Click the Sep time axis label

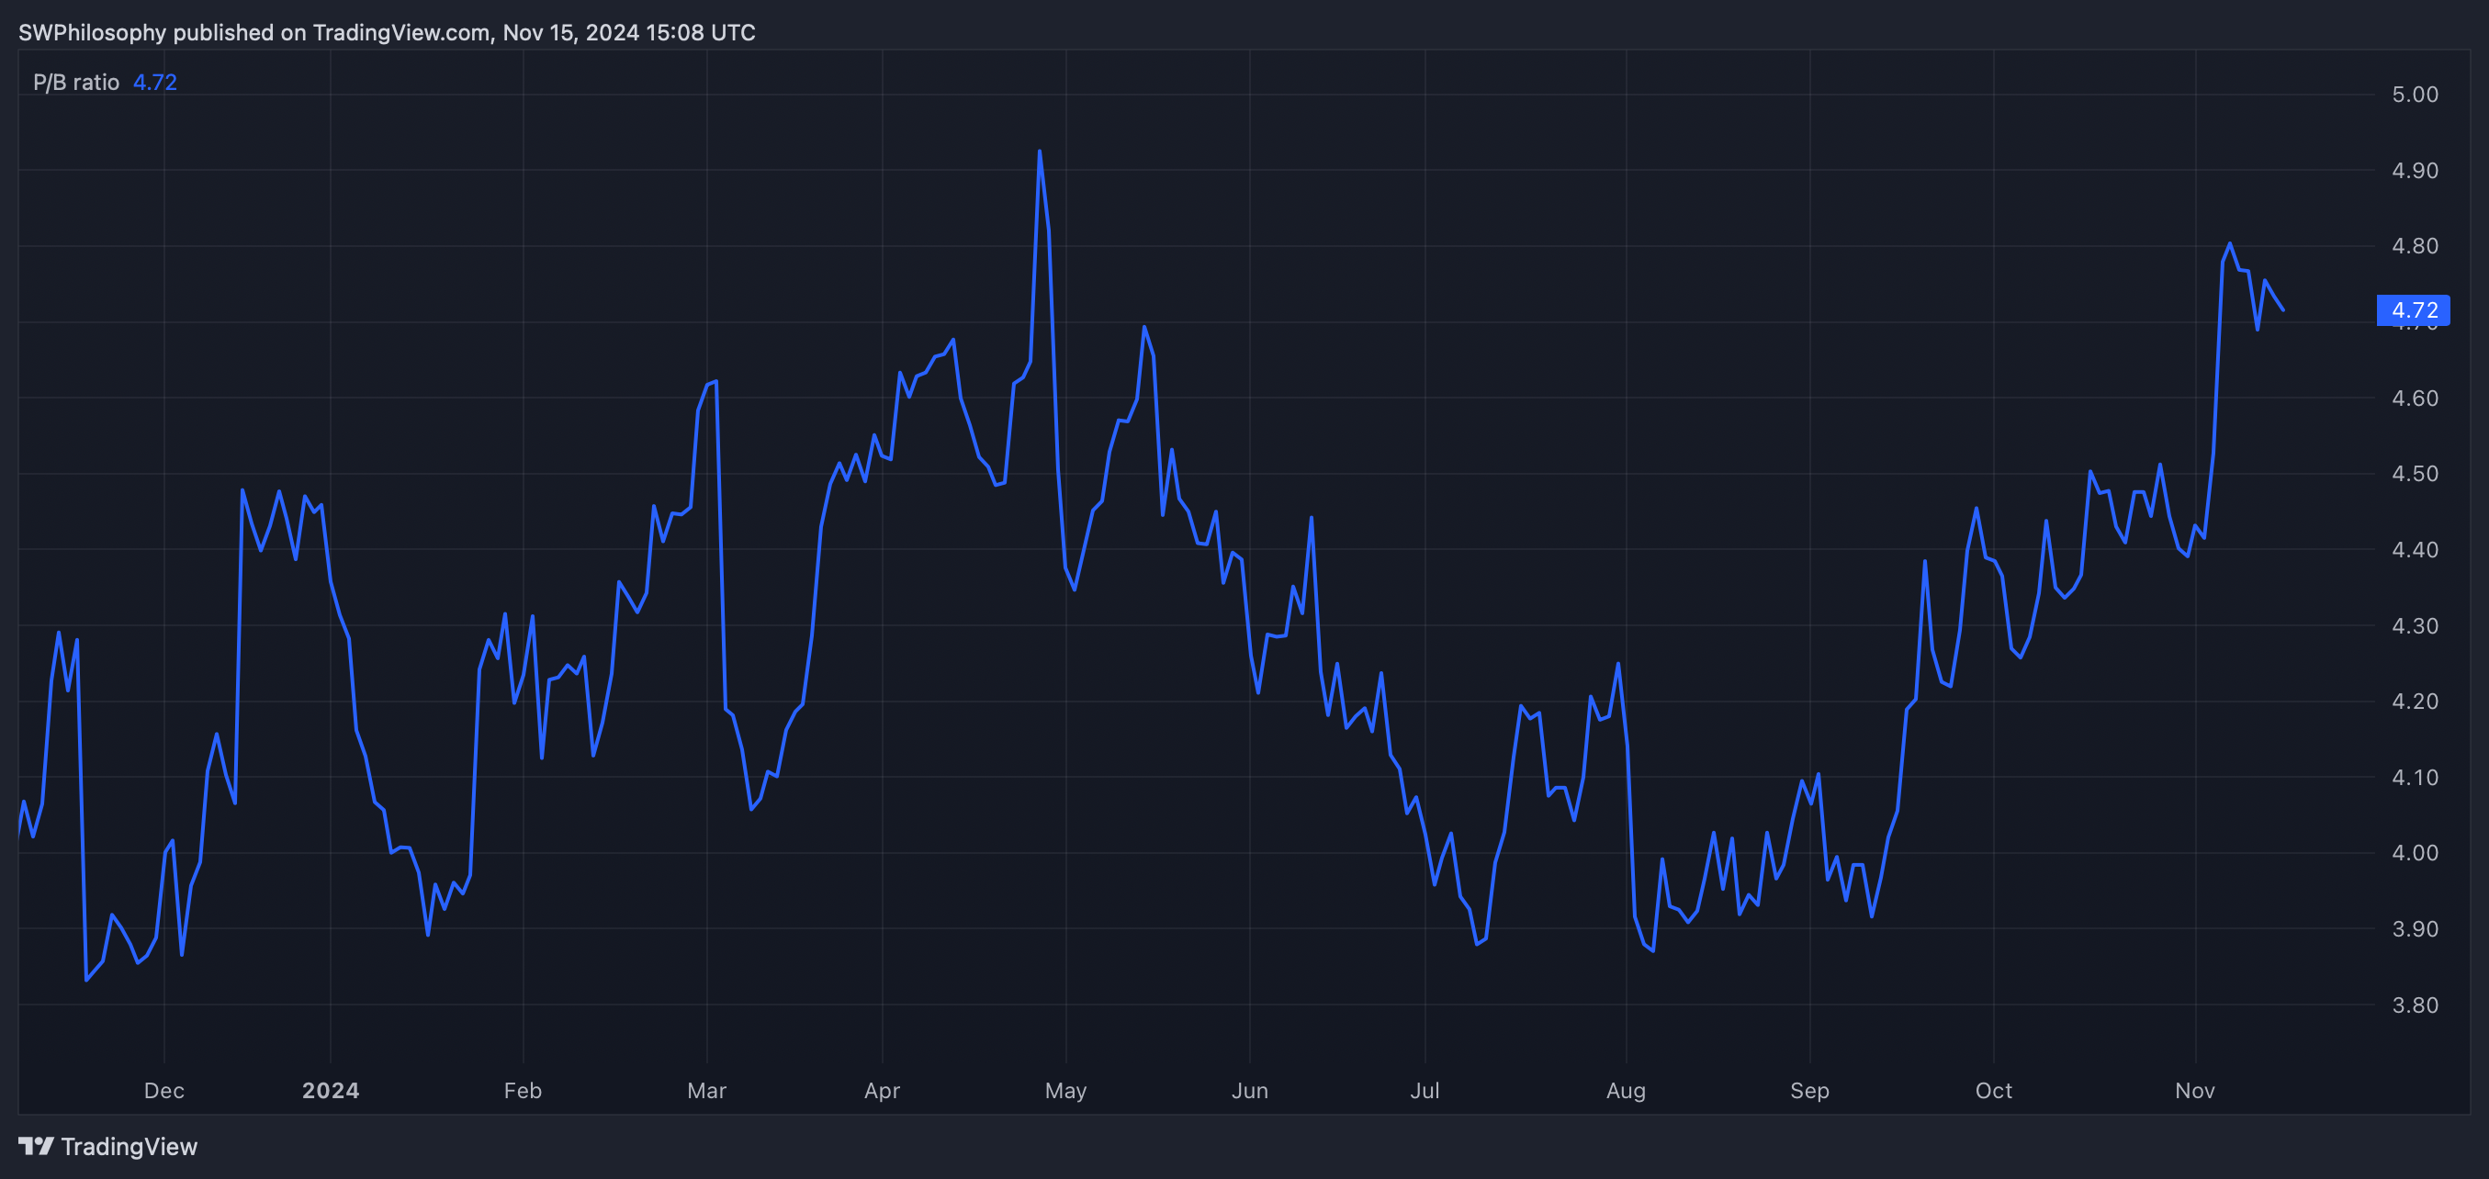(1809, 1090)
